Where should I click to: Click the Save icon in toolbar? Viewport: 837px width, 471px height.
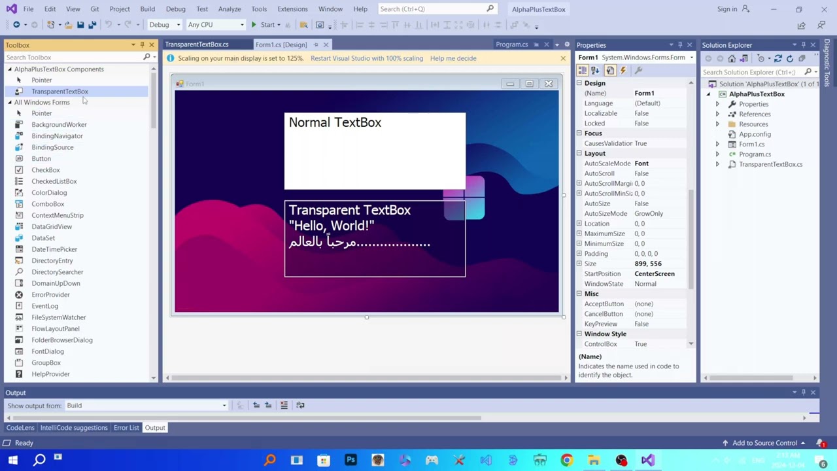(x=80, y=25)
